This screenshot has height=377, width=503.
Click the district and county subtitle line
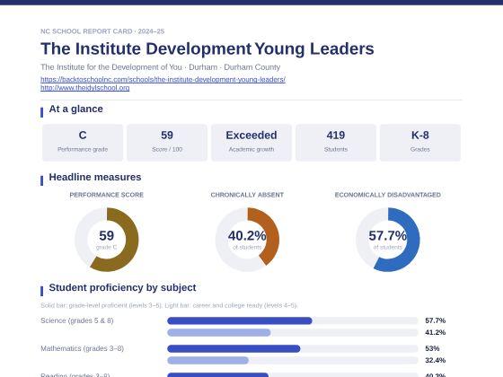point(161,67)
